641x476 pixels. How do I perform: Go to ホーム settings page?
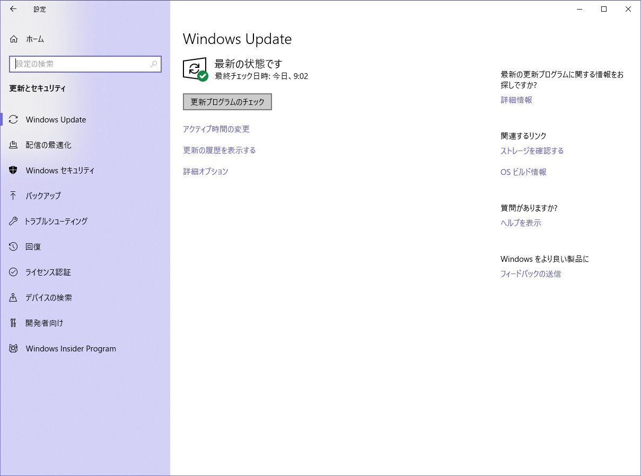(85, 39)
